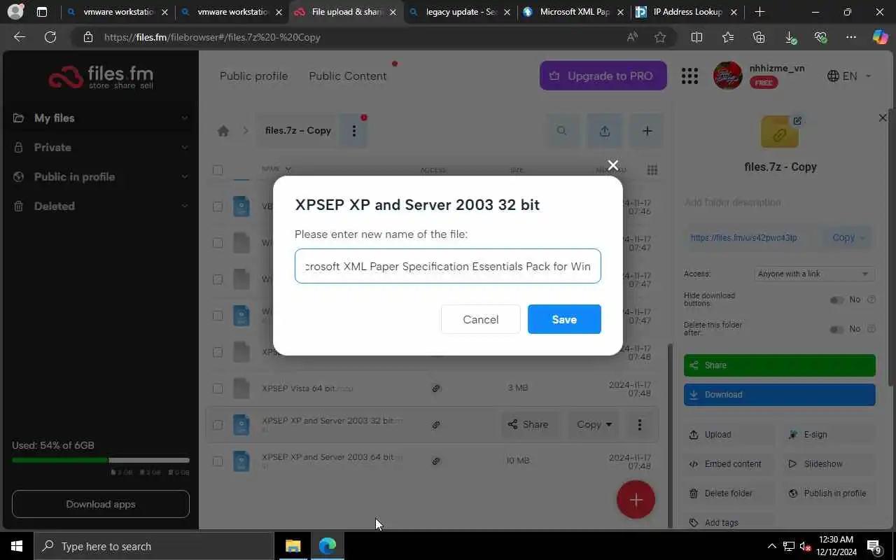Click Embed content action
This screenshot has width=896, height=560.
[729, 464]
